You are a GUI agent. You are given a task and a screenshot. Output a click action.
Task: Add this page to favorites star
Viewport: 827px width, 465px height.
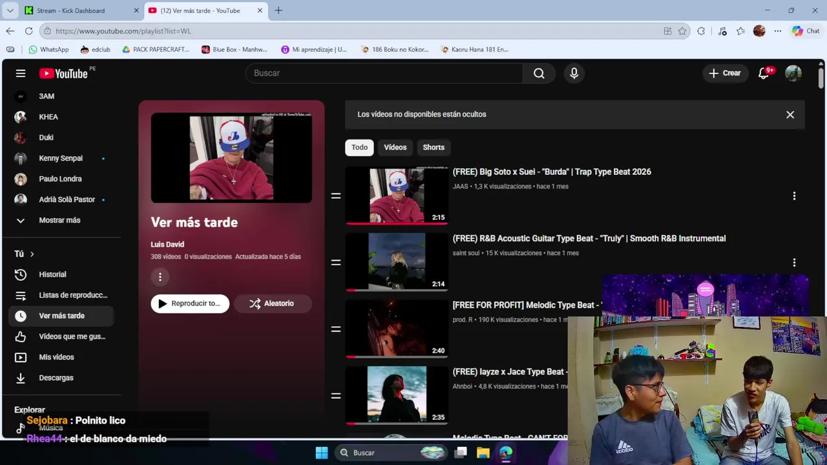682,31
